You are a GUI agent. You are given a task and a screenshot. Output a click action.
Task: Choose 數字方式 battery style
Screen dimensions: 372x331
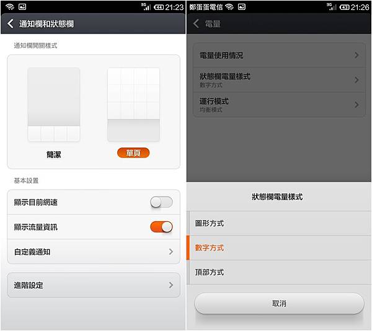(279, 248)
